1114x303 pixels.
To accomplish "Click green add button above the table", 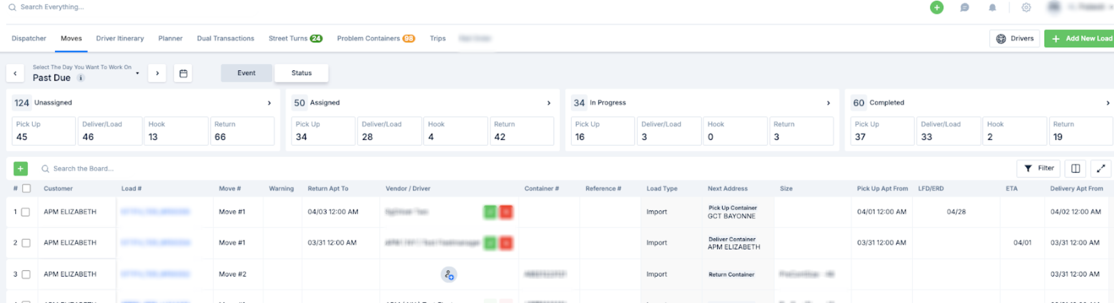I will coord(20,169).
